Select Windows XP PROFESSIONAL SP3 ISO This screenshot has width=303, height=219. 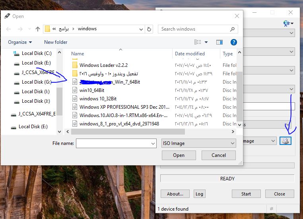tap(124, 107)
